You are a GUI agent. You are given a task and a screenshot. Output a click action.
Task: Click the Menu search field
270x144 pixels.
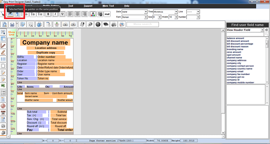pyautogui.click(x=143, y=24)
